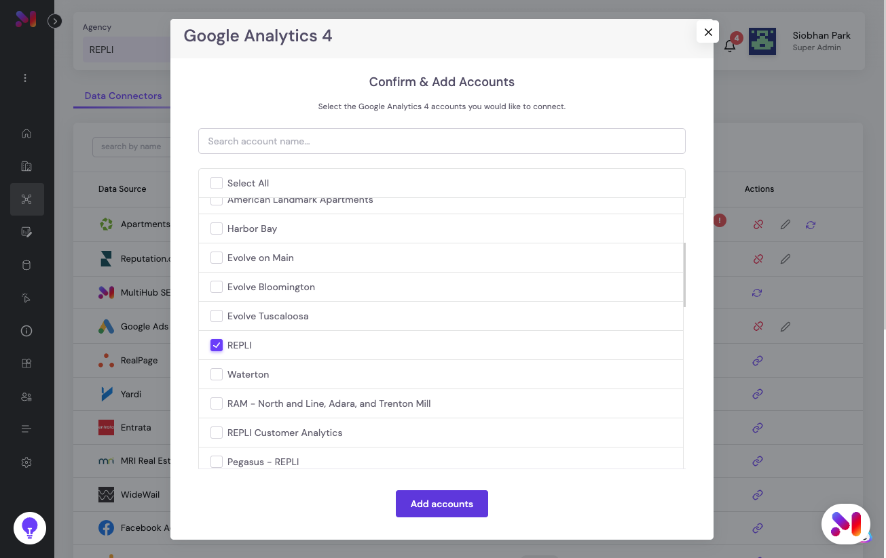Uncheck the REPLI account checkbox

[x=217, y=345]
